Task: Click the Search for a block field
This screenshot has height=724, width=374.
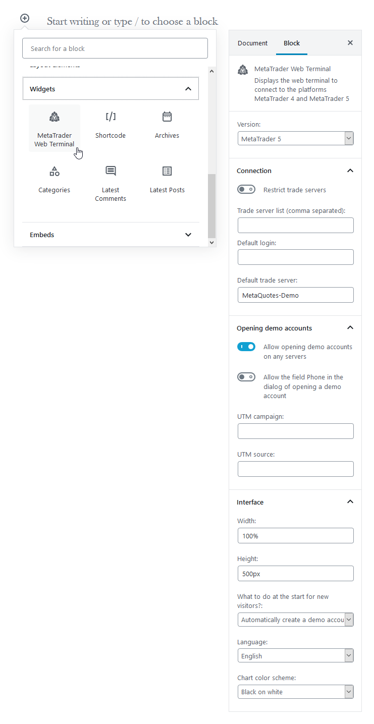Action: point(115,48)
